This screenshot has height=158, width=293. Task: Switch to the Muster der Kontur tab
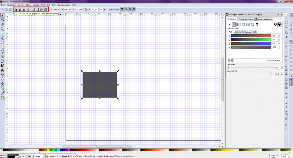[264, 20]
